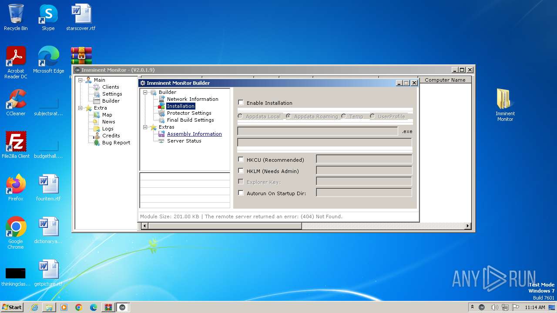The height and width of the screenshot is (313, 557).
Task: Select the Final Build Settings icon
Action: click(x=161, y=120)
